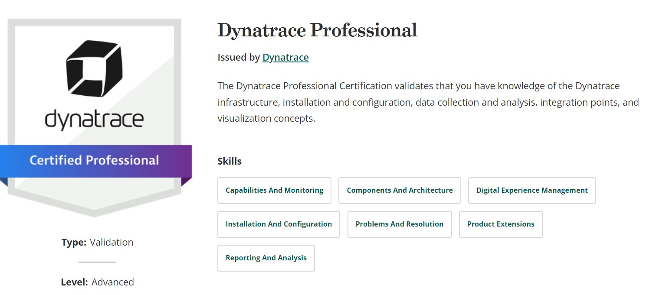Click the Type label under badge
Image resolution: width=656 pixels, height=295 pixels.
(74, 243)
